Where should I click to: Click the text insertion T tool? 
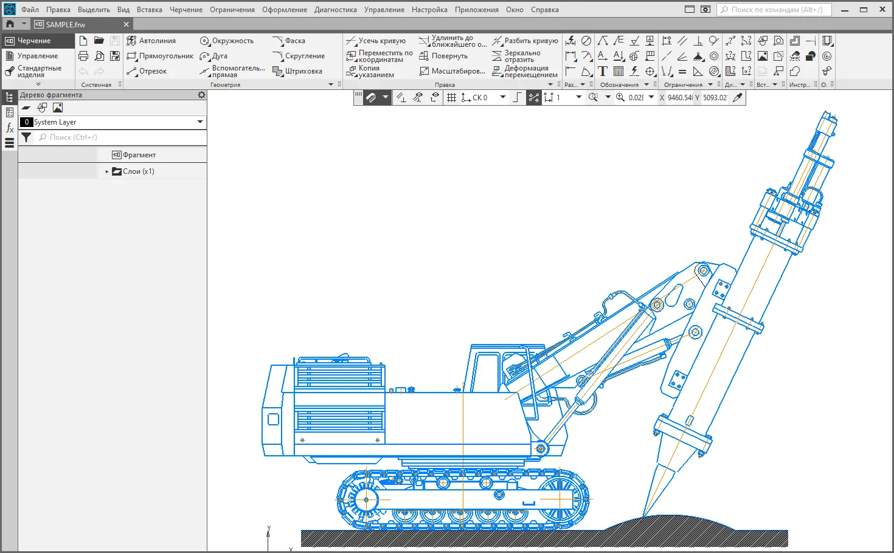603,71
